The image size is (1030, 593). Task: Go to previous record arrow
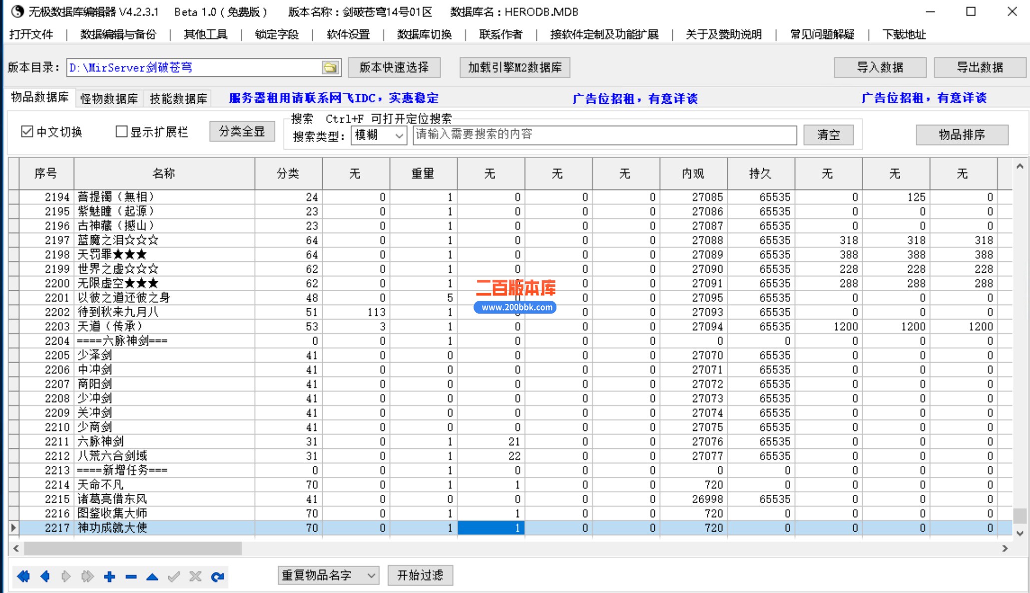[45, 577]
